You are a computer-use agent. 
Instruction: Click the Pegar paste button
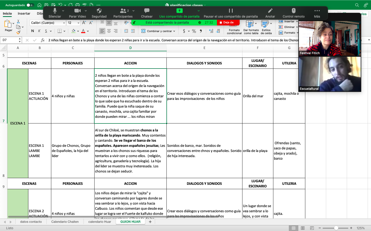(x=9, y=26)
